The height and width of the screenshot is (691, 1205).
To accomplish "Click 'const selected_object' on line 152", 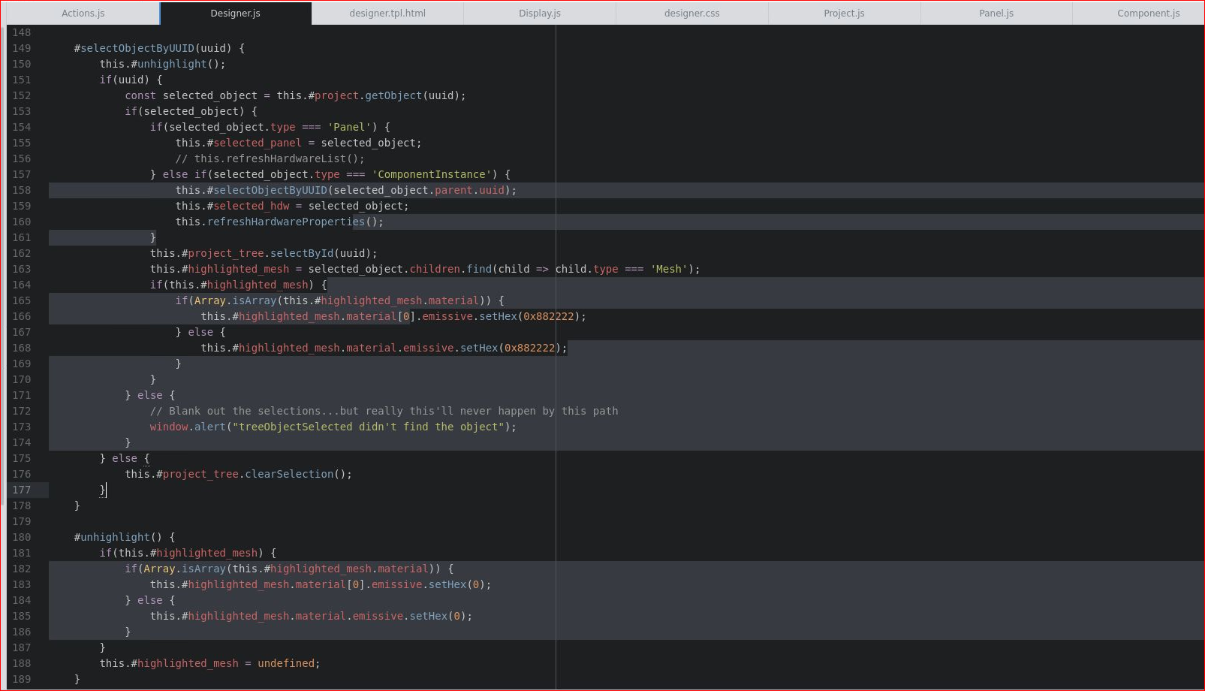I will pos(191,95).
